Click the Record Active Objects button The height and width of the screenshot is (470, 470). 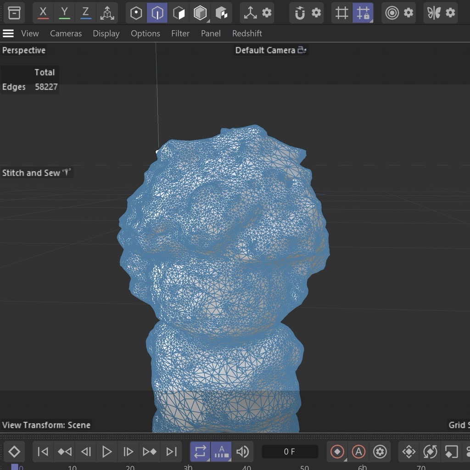point(337,452)
